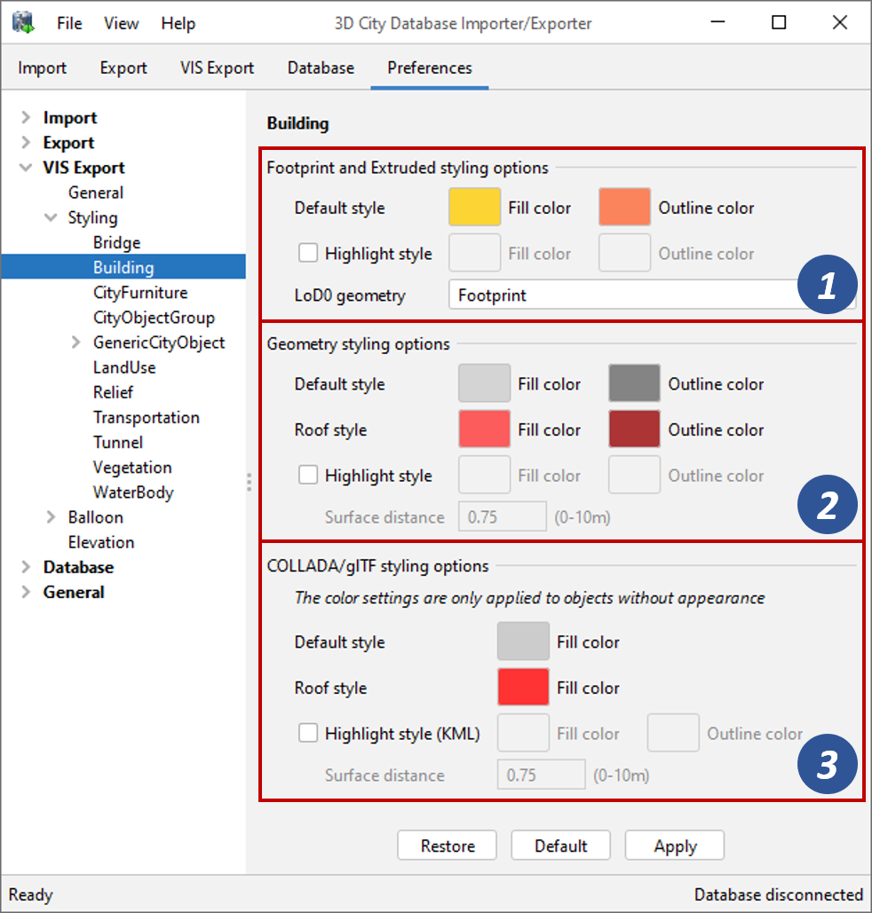Image resolution: width=872 pixels, height=913 pixels.
Task: Pick COLLADA/glTF roof style red fill
Action: (523, 687)
